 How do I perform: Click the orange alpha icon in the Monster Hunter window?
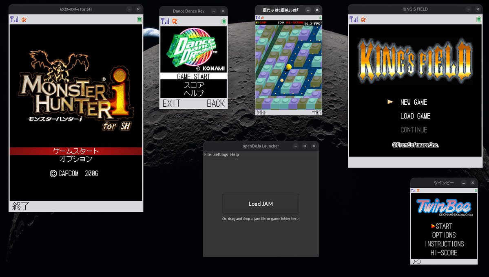24,20
